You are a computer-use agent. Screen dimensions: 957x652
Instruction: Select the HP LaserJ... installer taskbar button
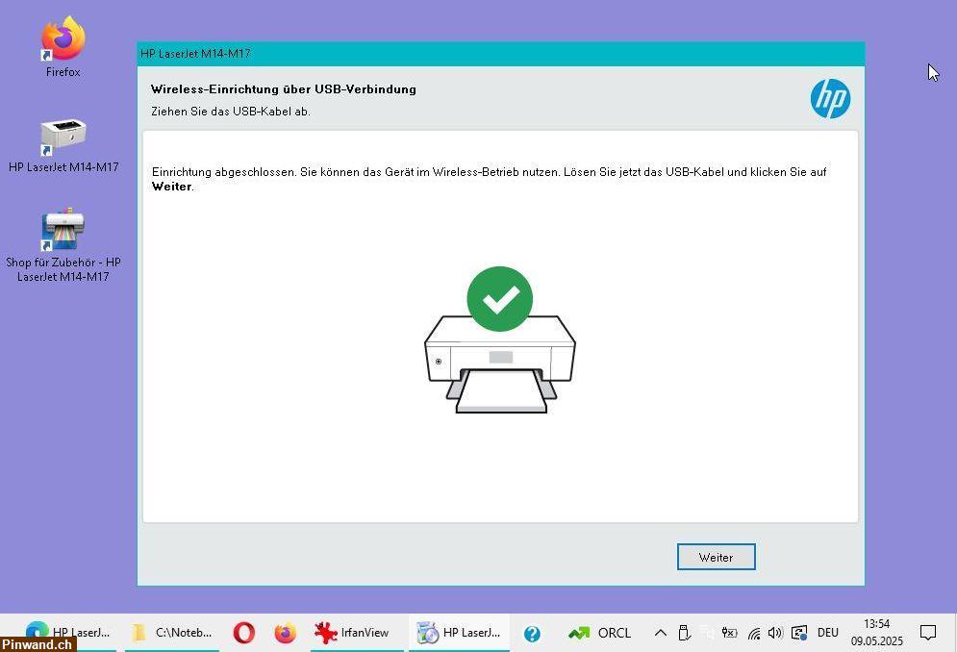click(459, 633)
